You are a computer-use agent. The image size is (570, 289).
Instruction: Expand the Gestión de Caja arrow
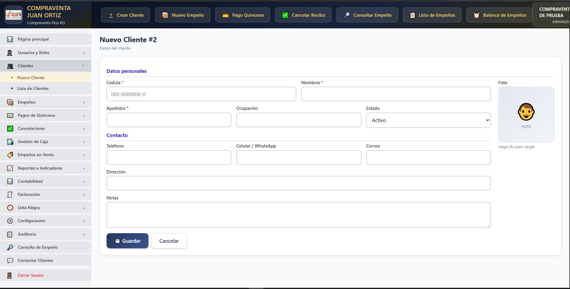pos(84,142)
